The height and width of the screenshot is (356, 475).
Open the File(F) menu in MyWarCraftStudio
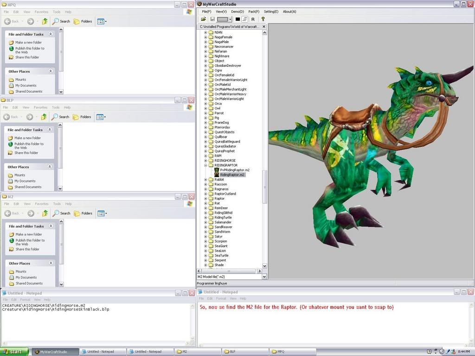206,12
